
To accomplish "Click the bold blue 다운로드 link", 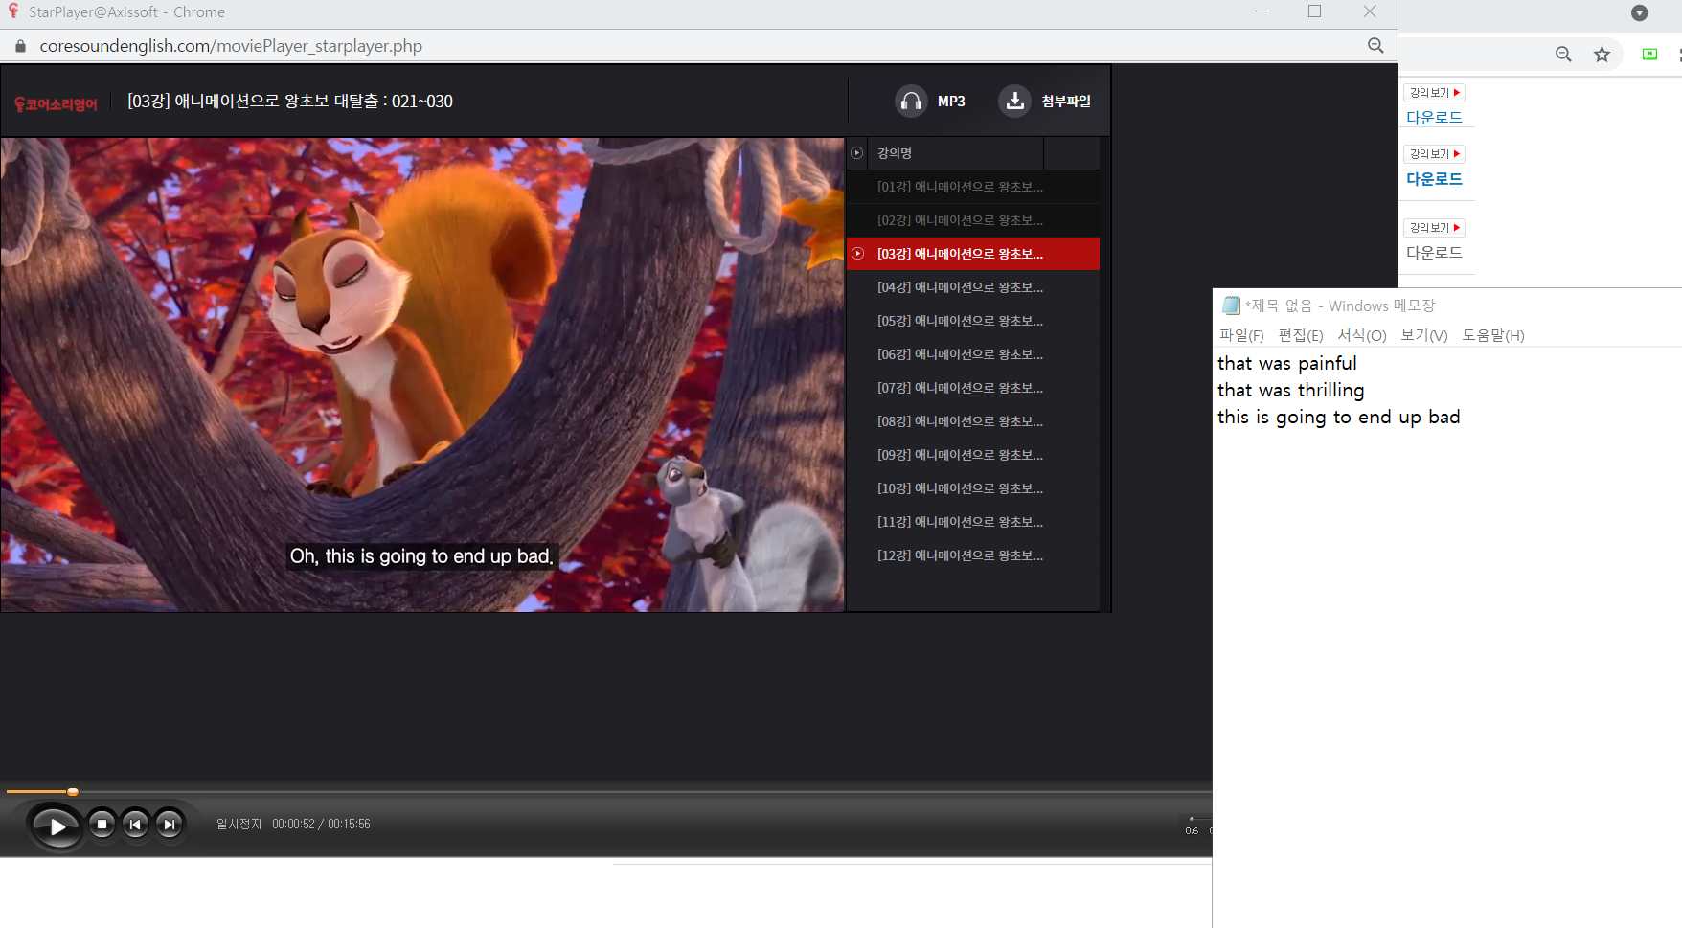I will click(1434, 179).
